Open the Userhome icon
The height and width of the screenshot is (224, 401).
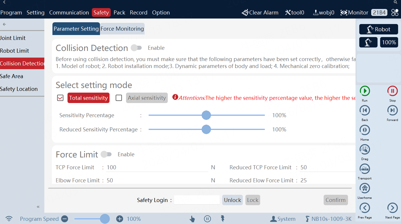point(364,188)
